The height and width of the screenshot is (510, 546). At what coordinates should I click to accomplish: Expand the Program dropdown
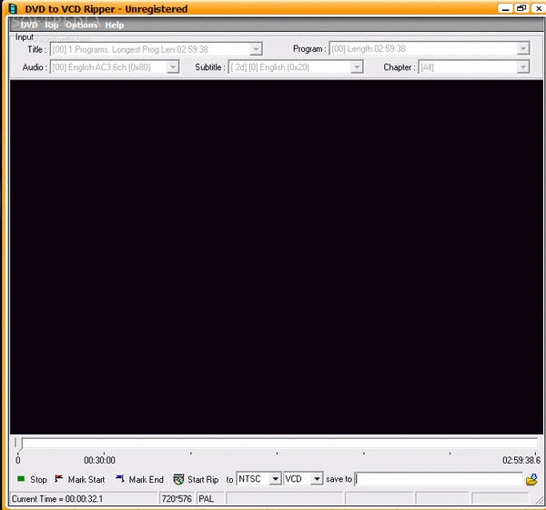click(x=523, y=48)
